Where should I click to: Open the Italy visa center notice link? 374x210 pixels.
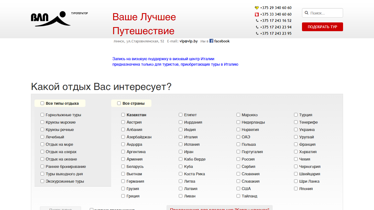(x=175, y=62)
